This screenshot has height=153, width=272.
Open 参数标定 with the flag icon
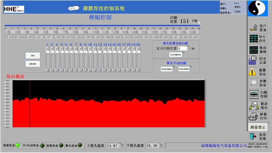point(253,83)
